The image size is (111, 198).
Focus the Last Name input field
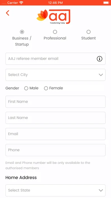(55, 118)
